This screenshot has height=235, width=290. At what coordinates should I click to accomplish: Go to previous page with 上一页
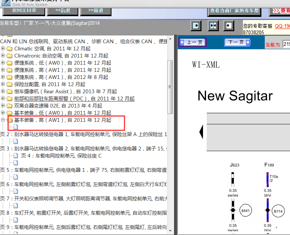point(192,42)
